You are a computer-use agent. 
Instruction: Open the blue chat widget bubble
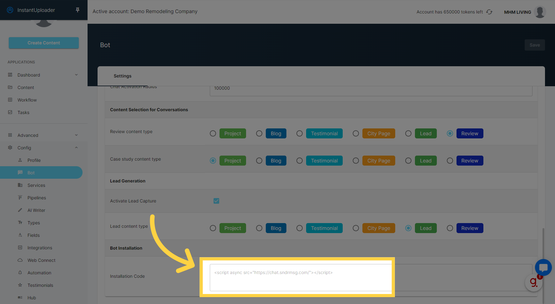543,267
